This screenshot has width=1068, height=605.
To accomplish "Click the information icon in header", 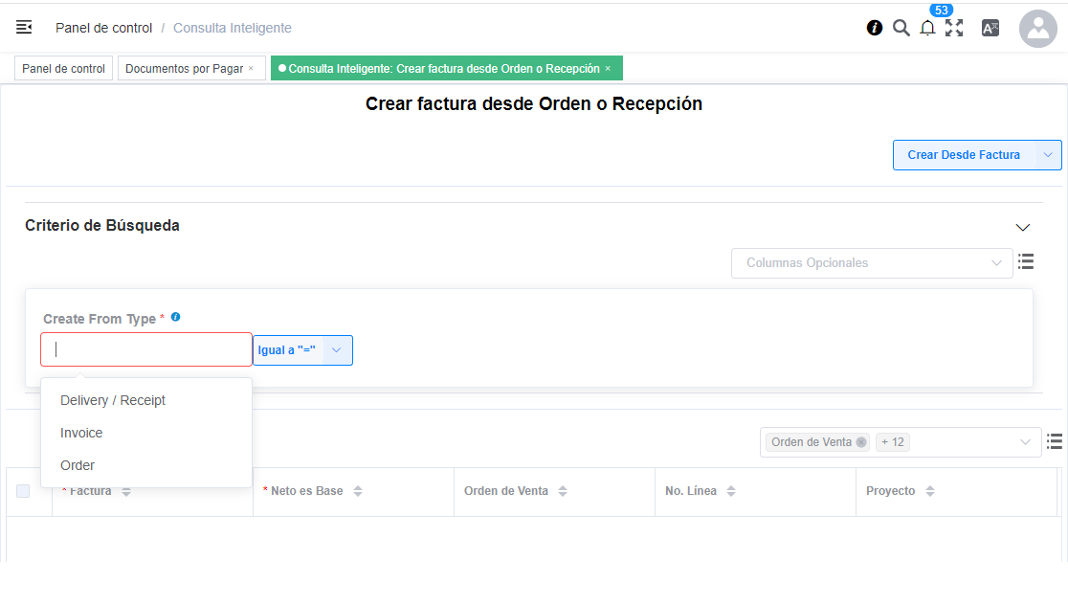I will pos(875,28).
